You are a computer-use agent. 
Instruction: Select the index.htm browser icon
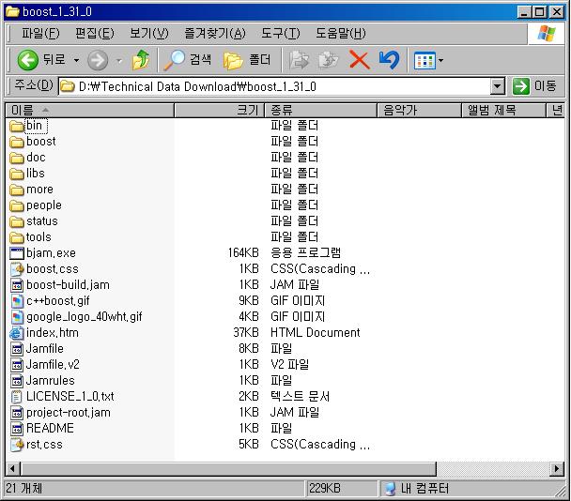[17, 333]
